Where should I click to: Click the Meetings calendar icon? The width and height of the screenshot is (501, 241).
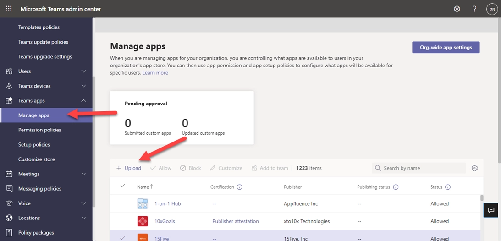click(9, 174)
